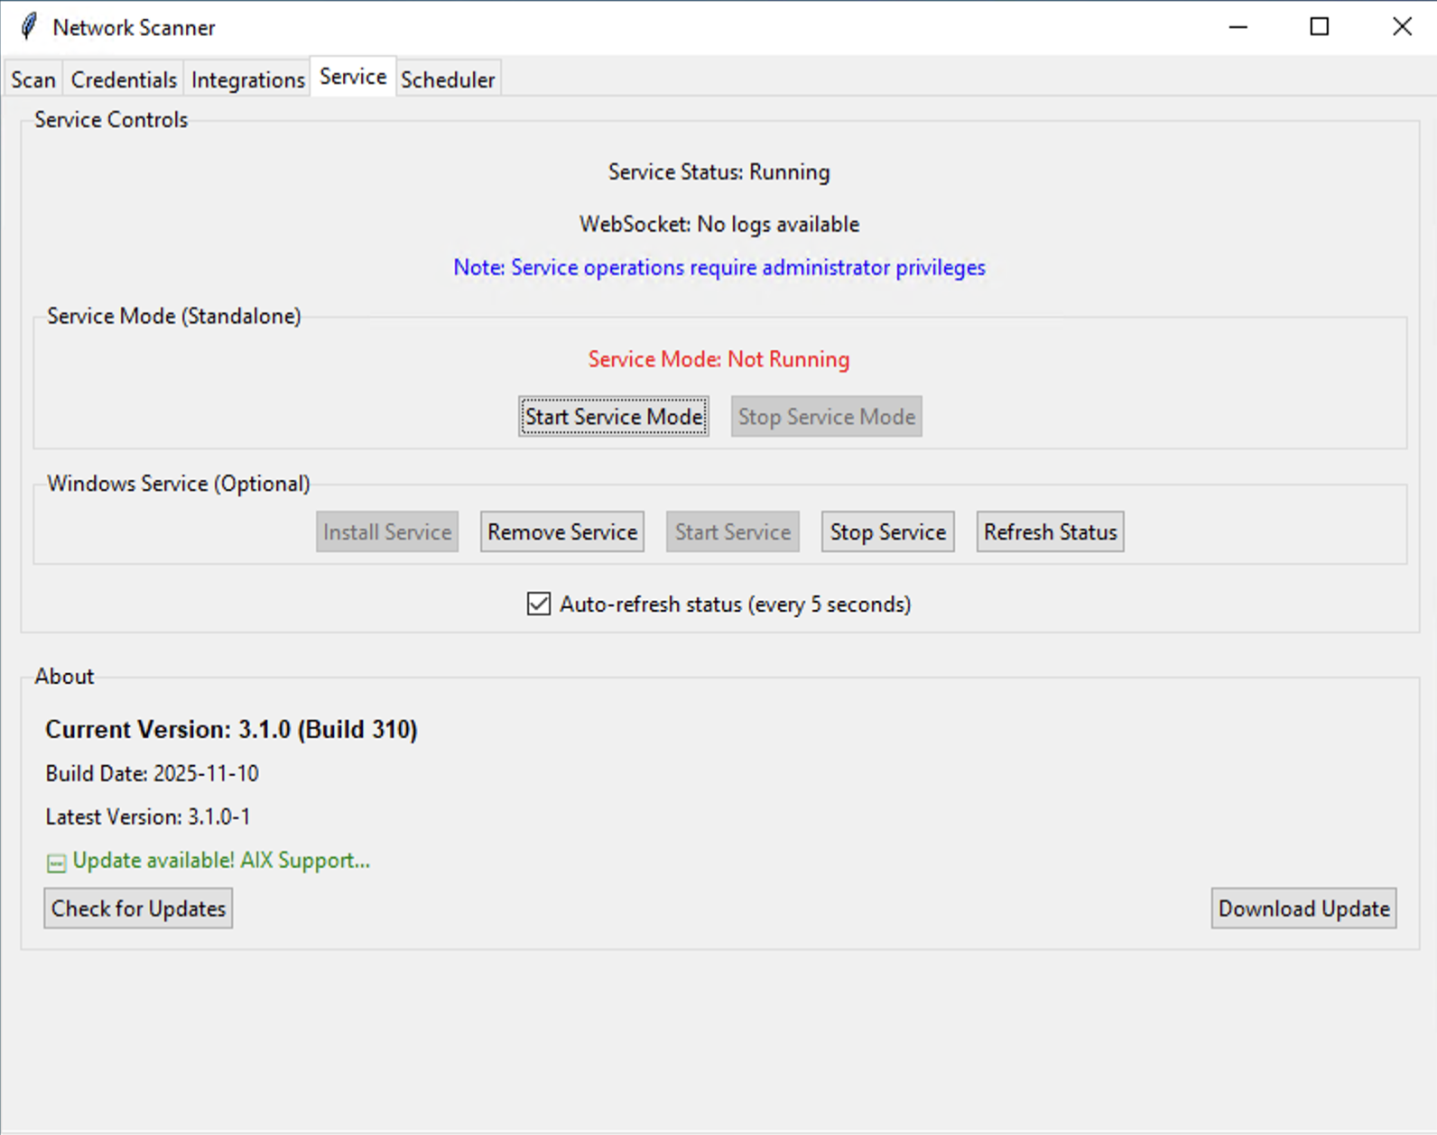Switch to the Credentials tab

124,79
